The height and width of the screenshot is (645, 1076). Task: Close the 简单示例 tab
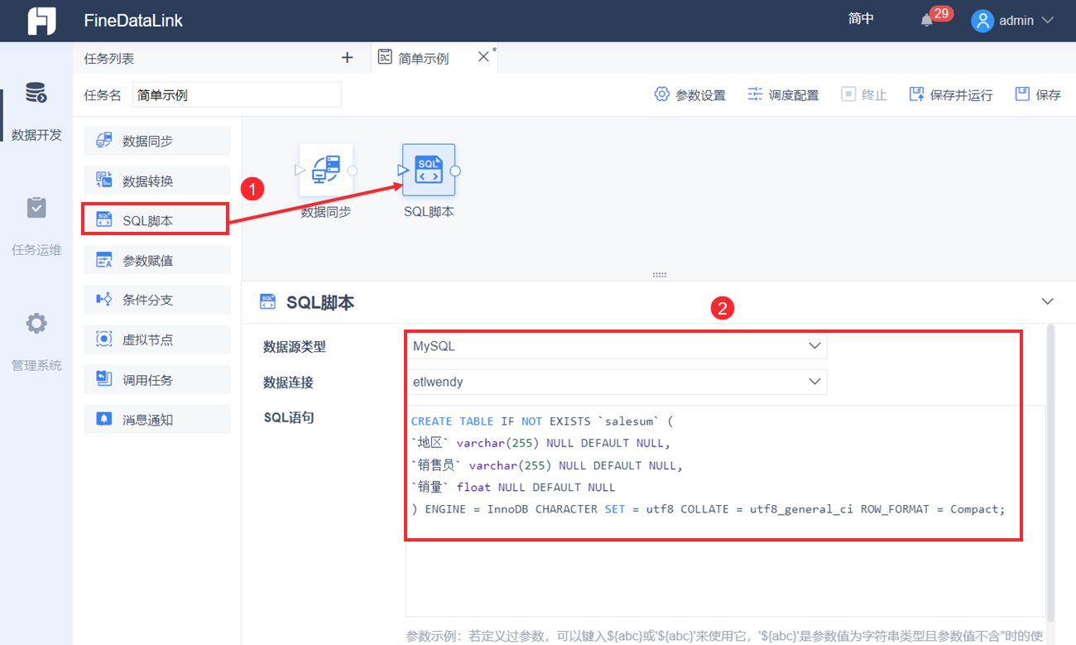(x=483, y=56)
